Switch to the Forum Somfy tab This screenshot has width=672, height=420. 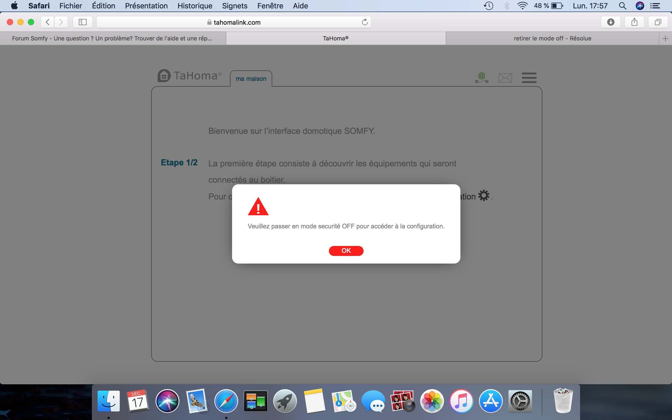pos(113,38)
